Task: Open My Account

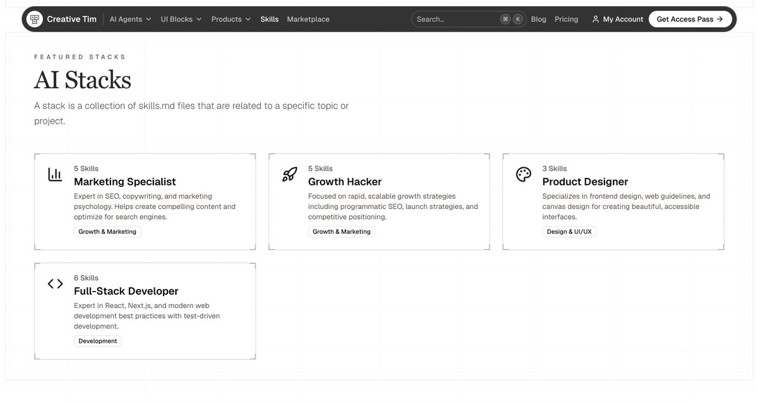Action: (617, 19)
